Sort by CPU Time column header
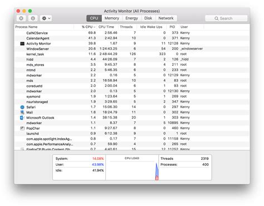 [107, 27]
